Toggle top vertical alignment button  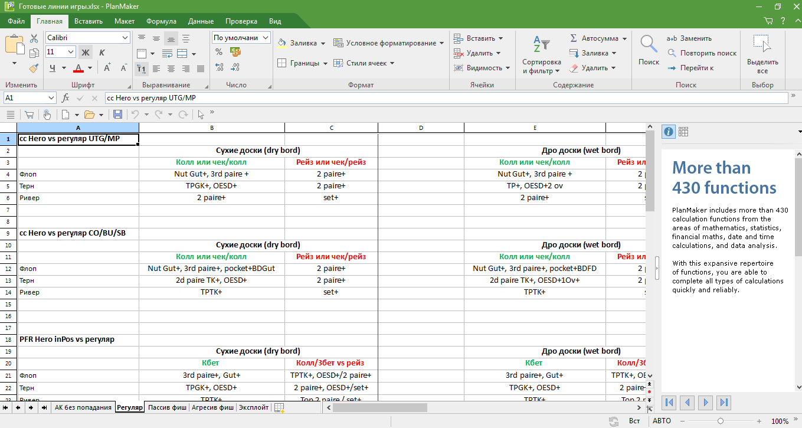tap(142, 38)
